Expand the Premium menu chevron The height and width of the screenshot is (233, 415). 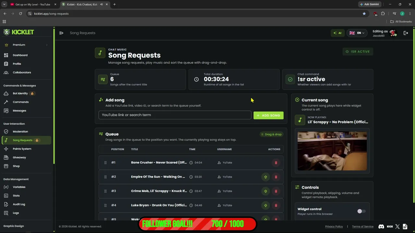(x=47, y=45)
